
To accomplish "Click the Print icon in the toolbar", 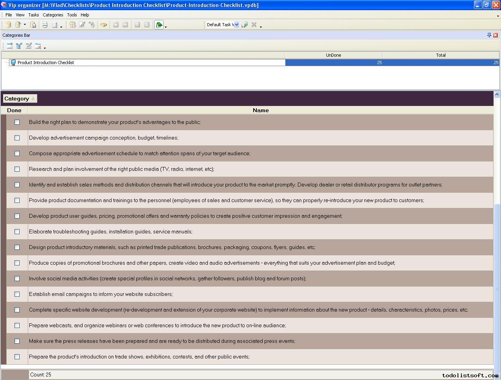I will [x=45, y=25].
